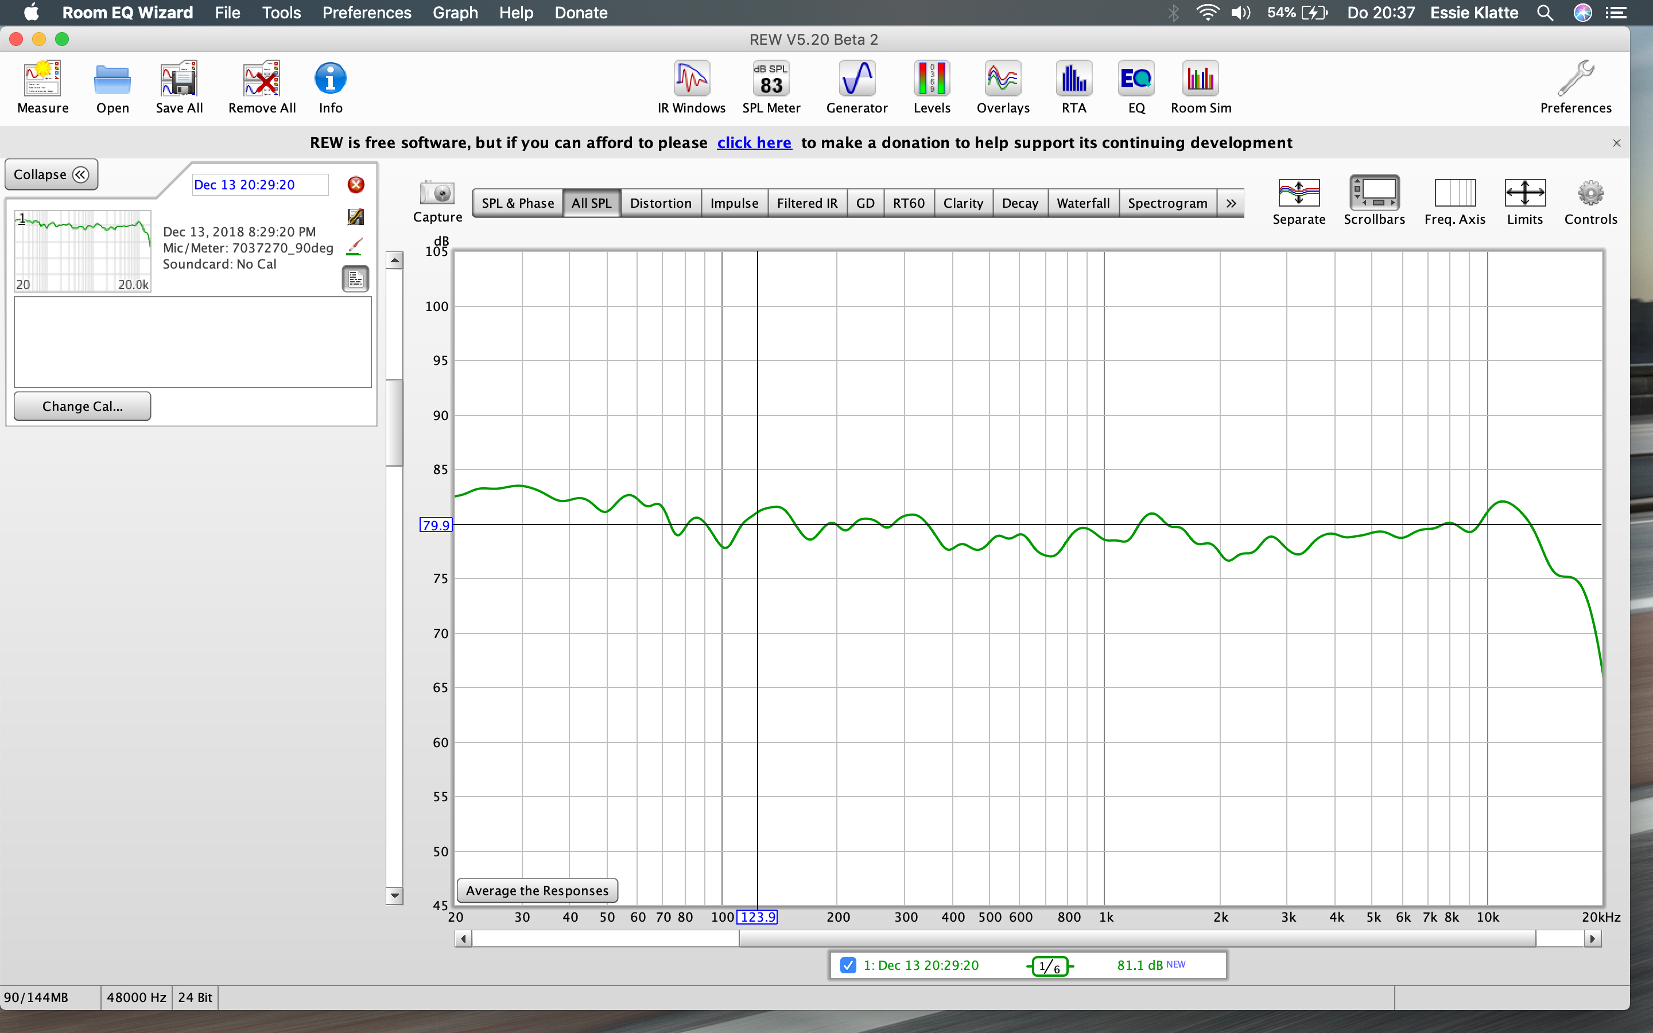
Task: Click in the measurement notes text area
Action: [193, 341]
